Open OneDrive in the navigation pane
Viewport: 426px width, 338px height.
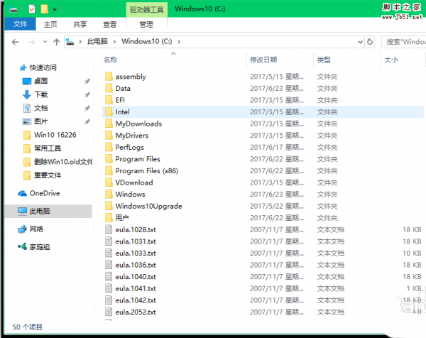point(43,193)
